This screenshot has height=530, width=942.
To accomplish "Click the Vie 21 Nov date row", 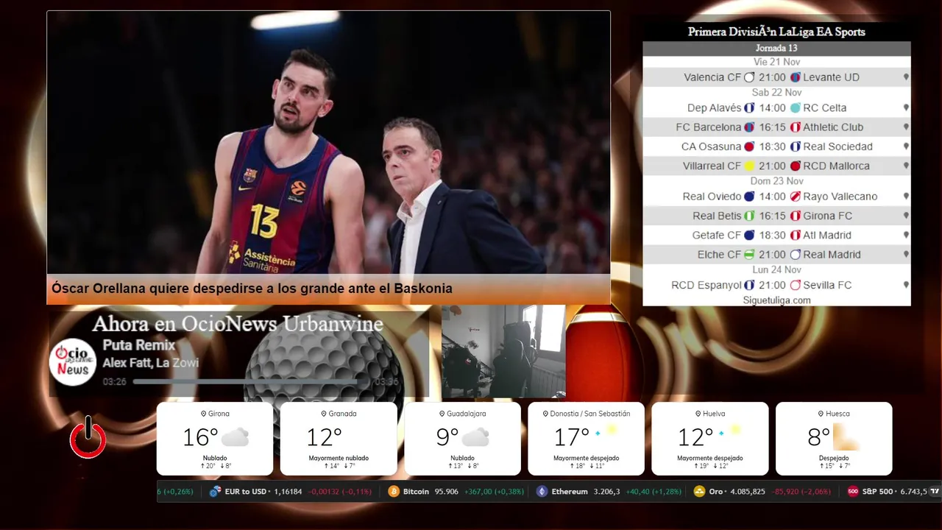I will coord(776,62).
